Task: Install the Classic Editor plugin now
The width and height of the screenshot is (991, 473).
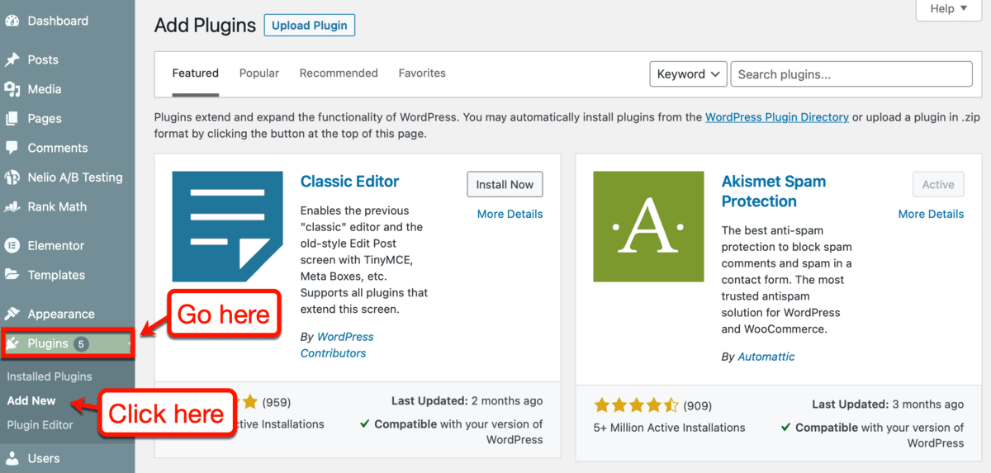Action: (505, 185)
